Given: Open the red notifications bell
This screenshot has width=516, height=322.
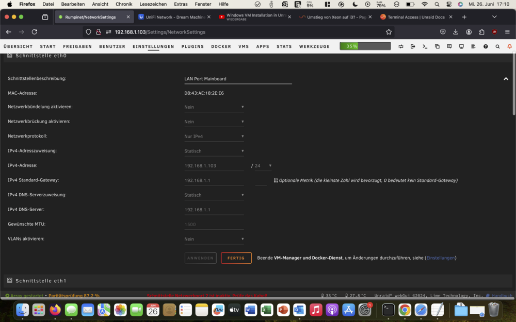Looking at the screenshot, I should coord(509,47).
